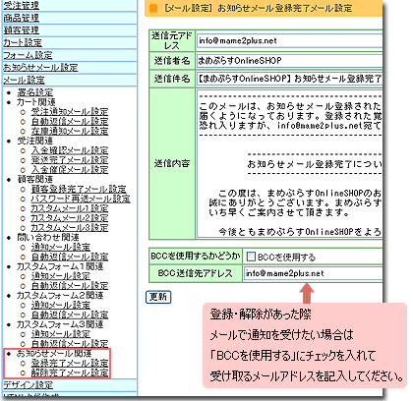Open 発送完了メール設定 link
The height and width of the screenshot is (401, 413).
[x=70, y=160]
